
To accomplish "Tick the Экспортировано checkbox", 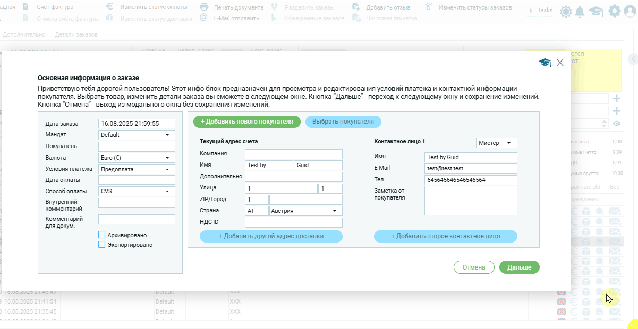I will click(102, 245).
